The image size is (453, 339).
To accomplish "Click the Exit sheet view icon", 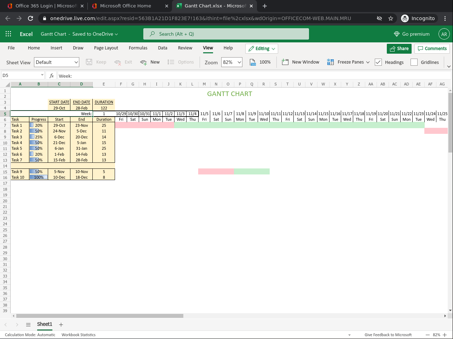I will (118, 62).
